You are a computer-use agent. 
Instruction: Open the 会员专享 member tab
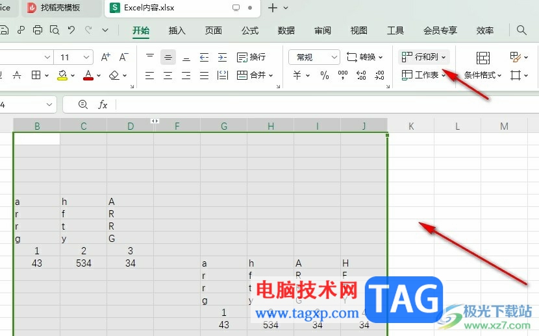click(x=440, y=30)
